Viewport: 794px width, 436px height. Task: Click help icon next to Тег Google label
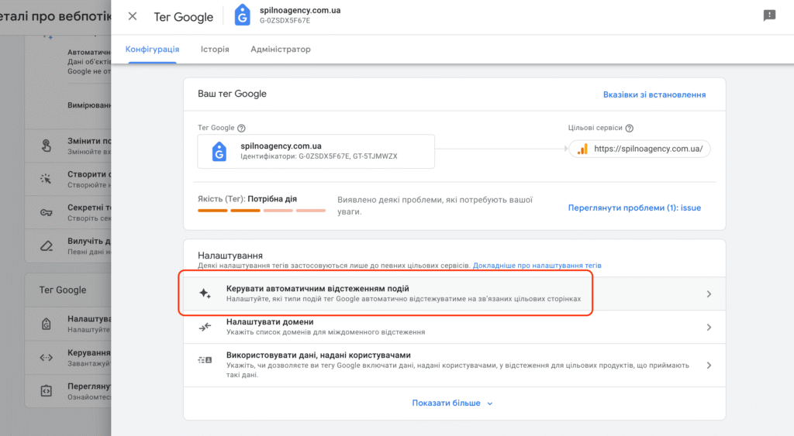(242, 128)
